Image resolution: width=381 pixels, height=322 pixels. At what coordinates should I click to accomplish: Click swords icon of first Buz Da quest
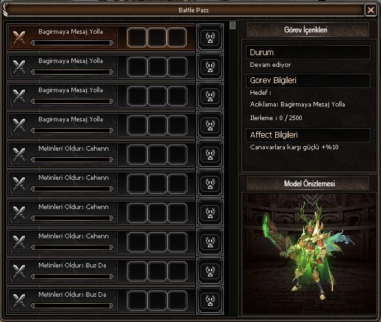19,271
